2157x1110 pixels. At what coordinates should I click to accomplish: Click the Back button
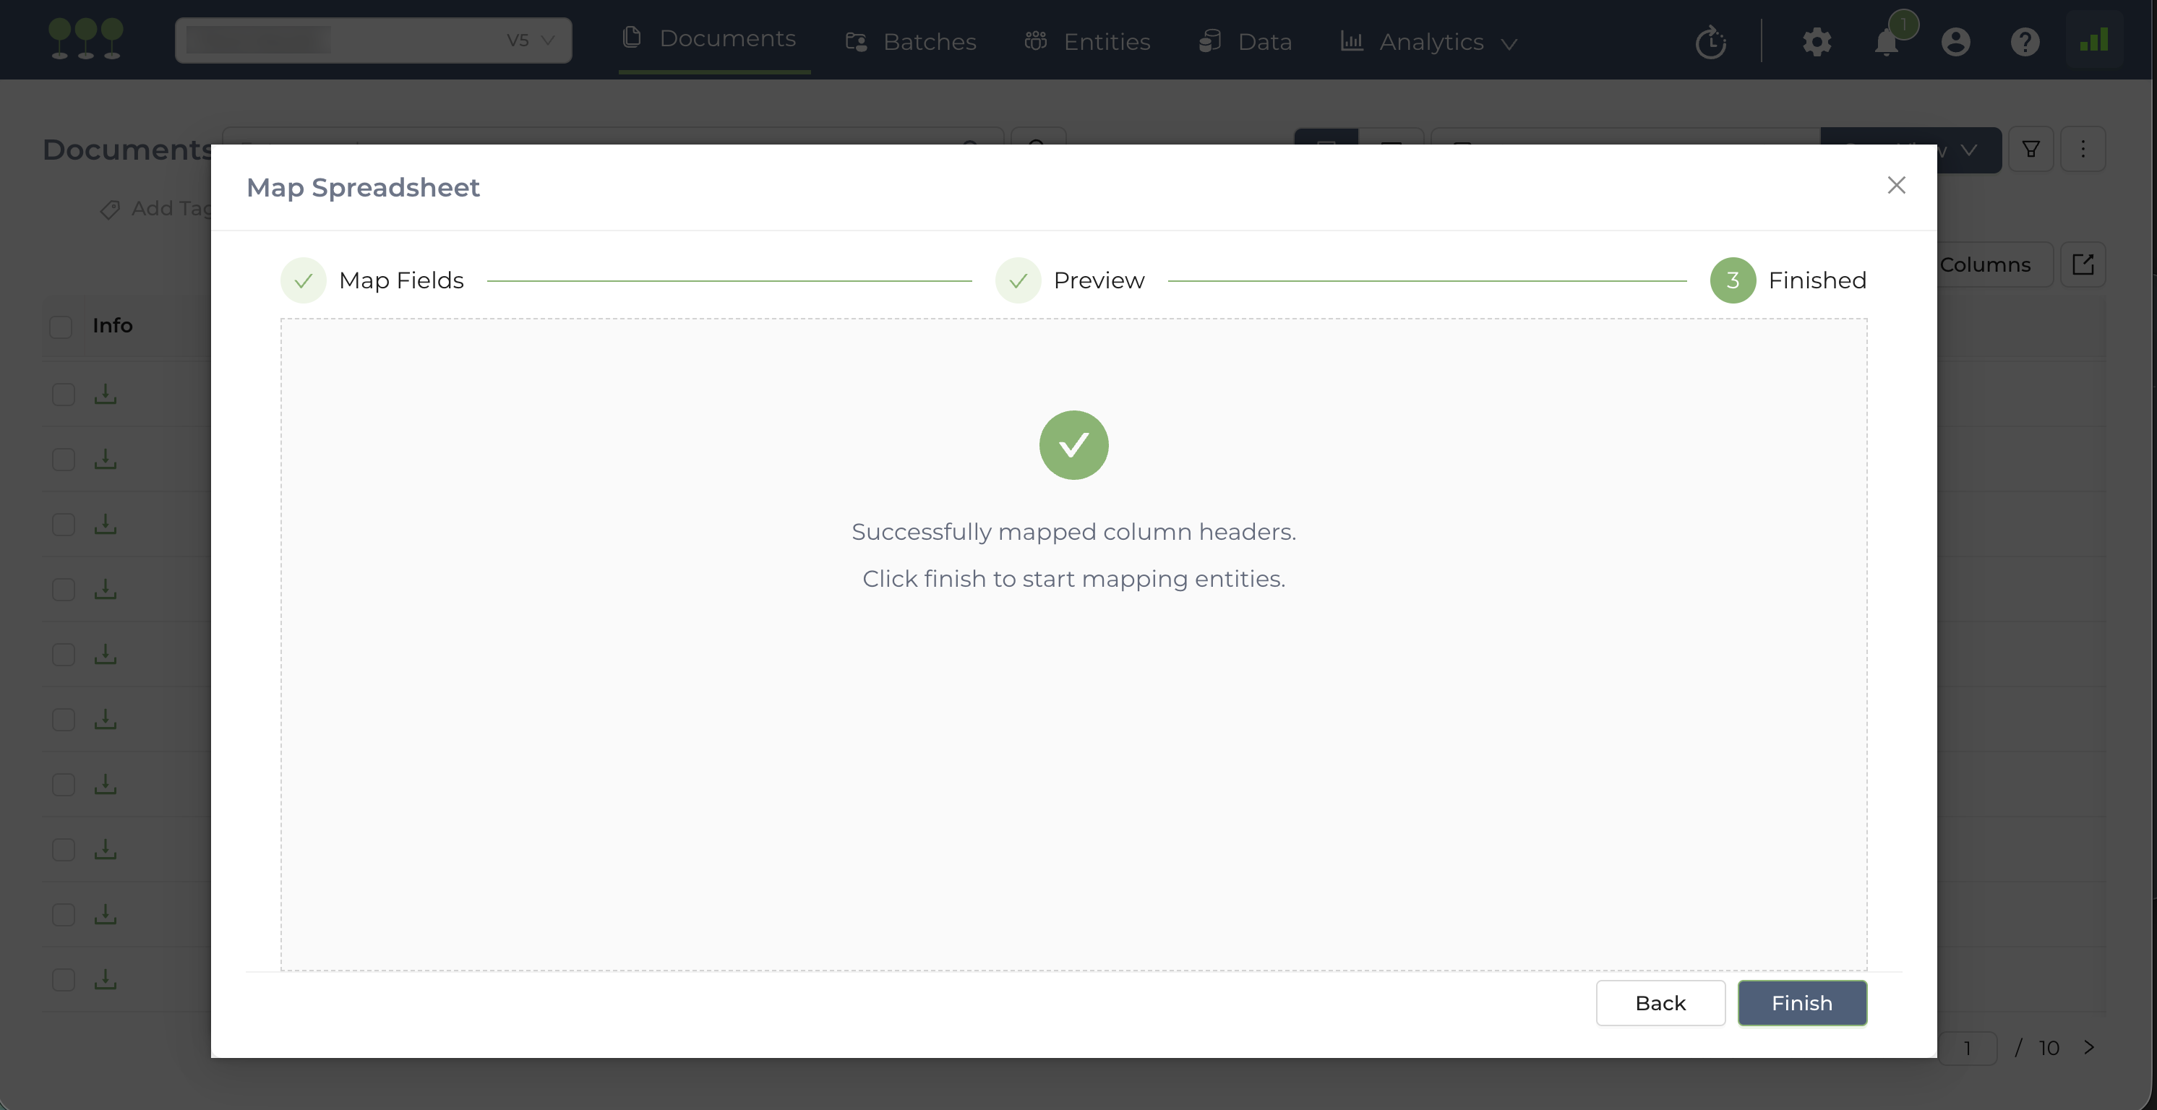click(1660, 1002)
